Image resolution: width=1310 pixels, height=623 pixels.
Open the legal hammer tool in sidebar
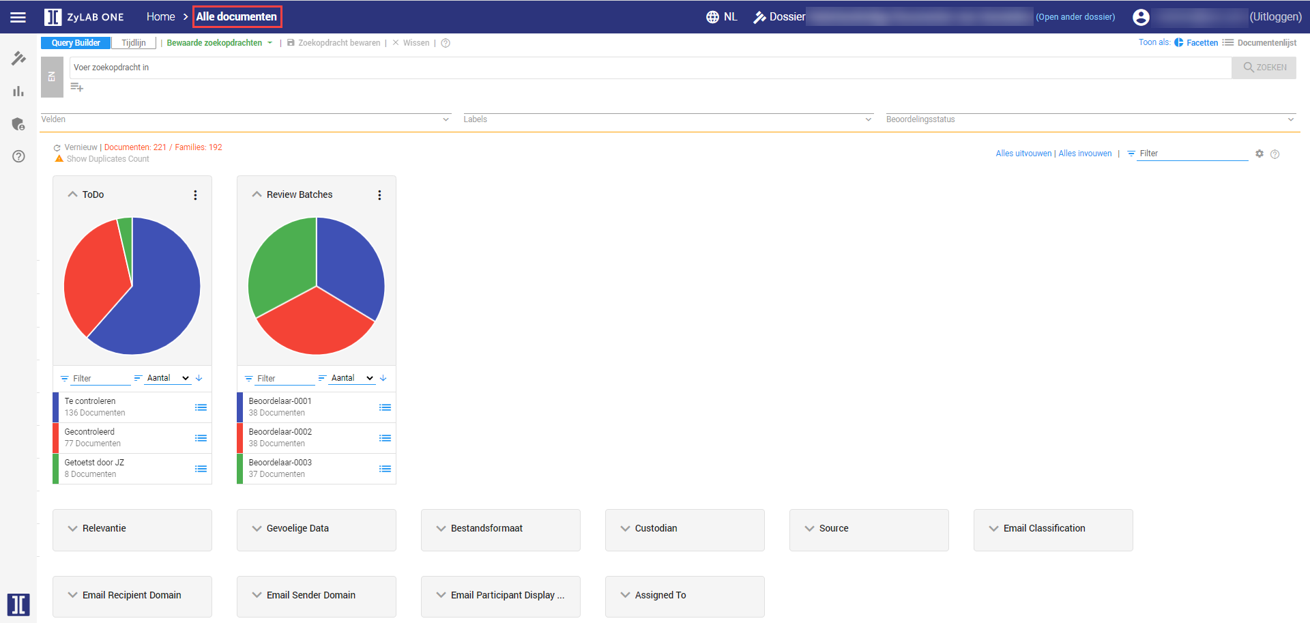coord(18,59)
